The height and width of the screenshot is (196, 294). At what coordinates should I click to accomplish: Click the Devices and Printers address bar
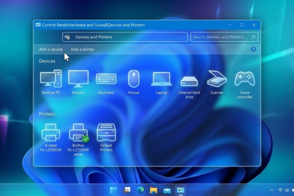click(125, 37)
